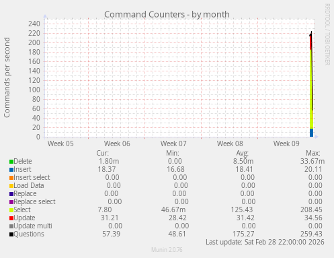Click the Delete current value 1.80m
Screen dimensions: 334x258
pyautogui.click(x=109, y=161)
